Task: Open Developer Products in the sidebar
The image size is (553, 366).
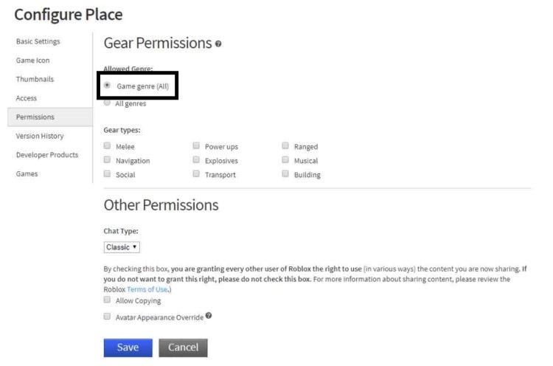Action: pos(47,155)
